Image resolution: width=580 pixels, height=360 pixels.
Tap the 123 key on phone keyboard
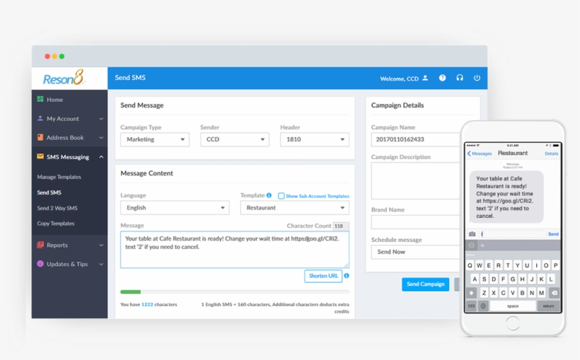[x=471, y=306]
